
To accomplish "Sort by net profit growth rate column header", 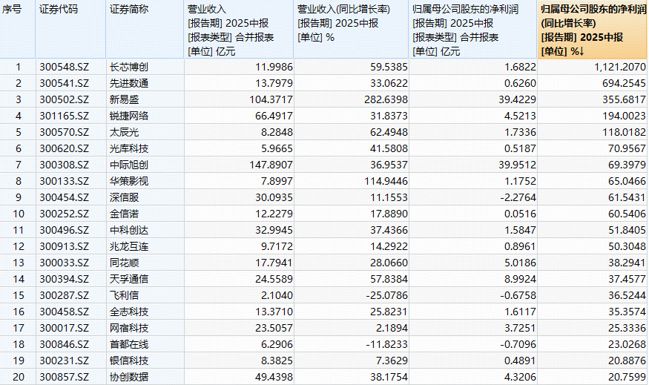I will click(x=593, y=30).
